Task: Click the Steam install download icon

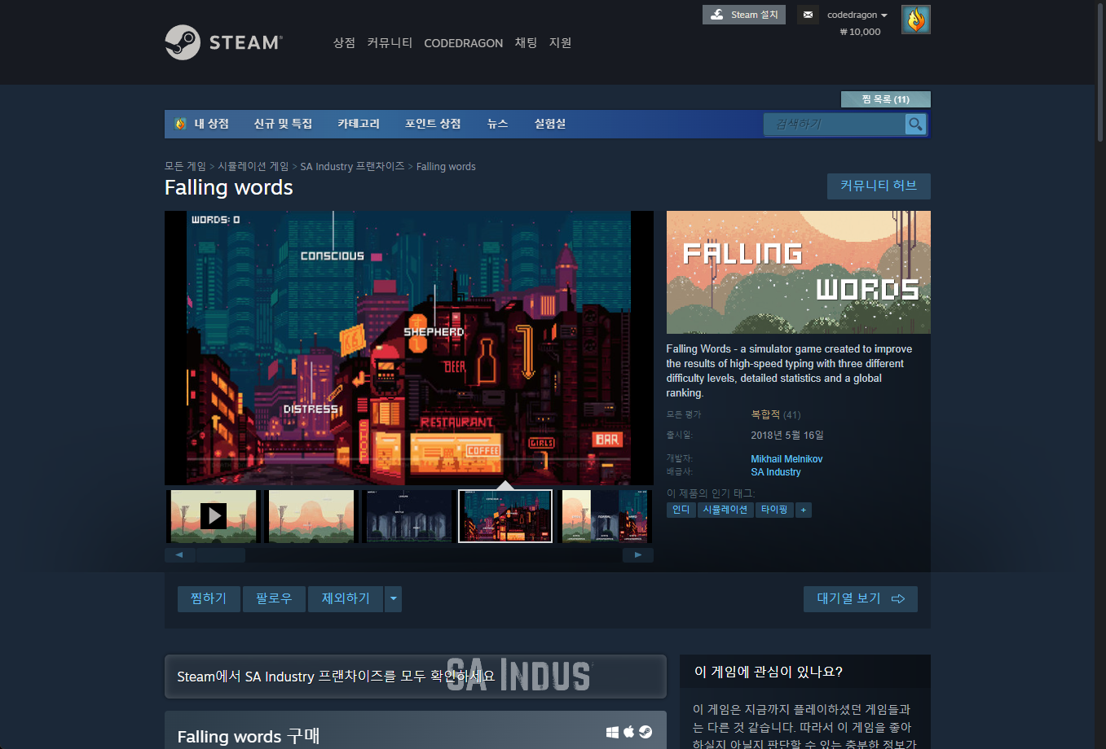Action: (717, 15)
